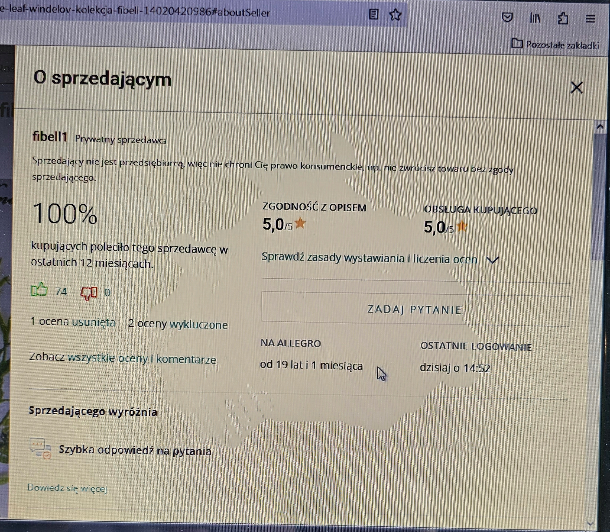Click the scroll up arrow in dialog
Image resolution: width=610 pixels, height=532 pixels.
click(x=600, y=127)
